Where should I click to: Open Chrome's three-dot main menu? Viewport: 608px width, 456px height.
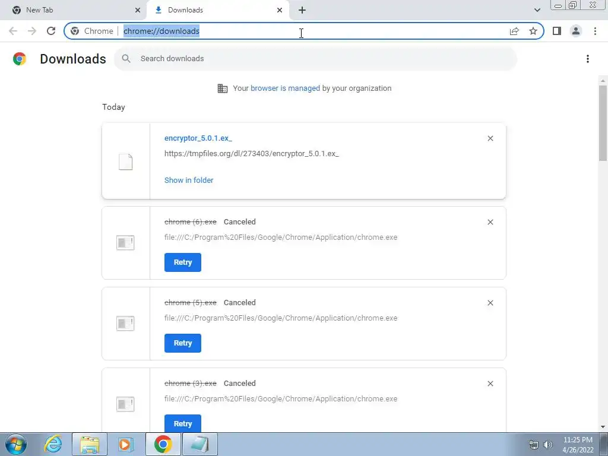tap(595, 31)
